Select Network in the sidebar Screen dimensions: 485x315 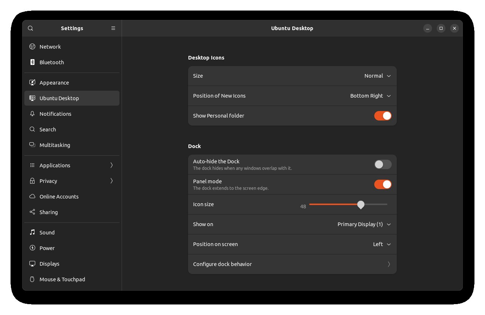pyautogui.click(x=72, y=46)
